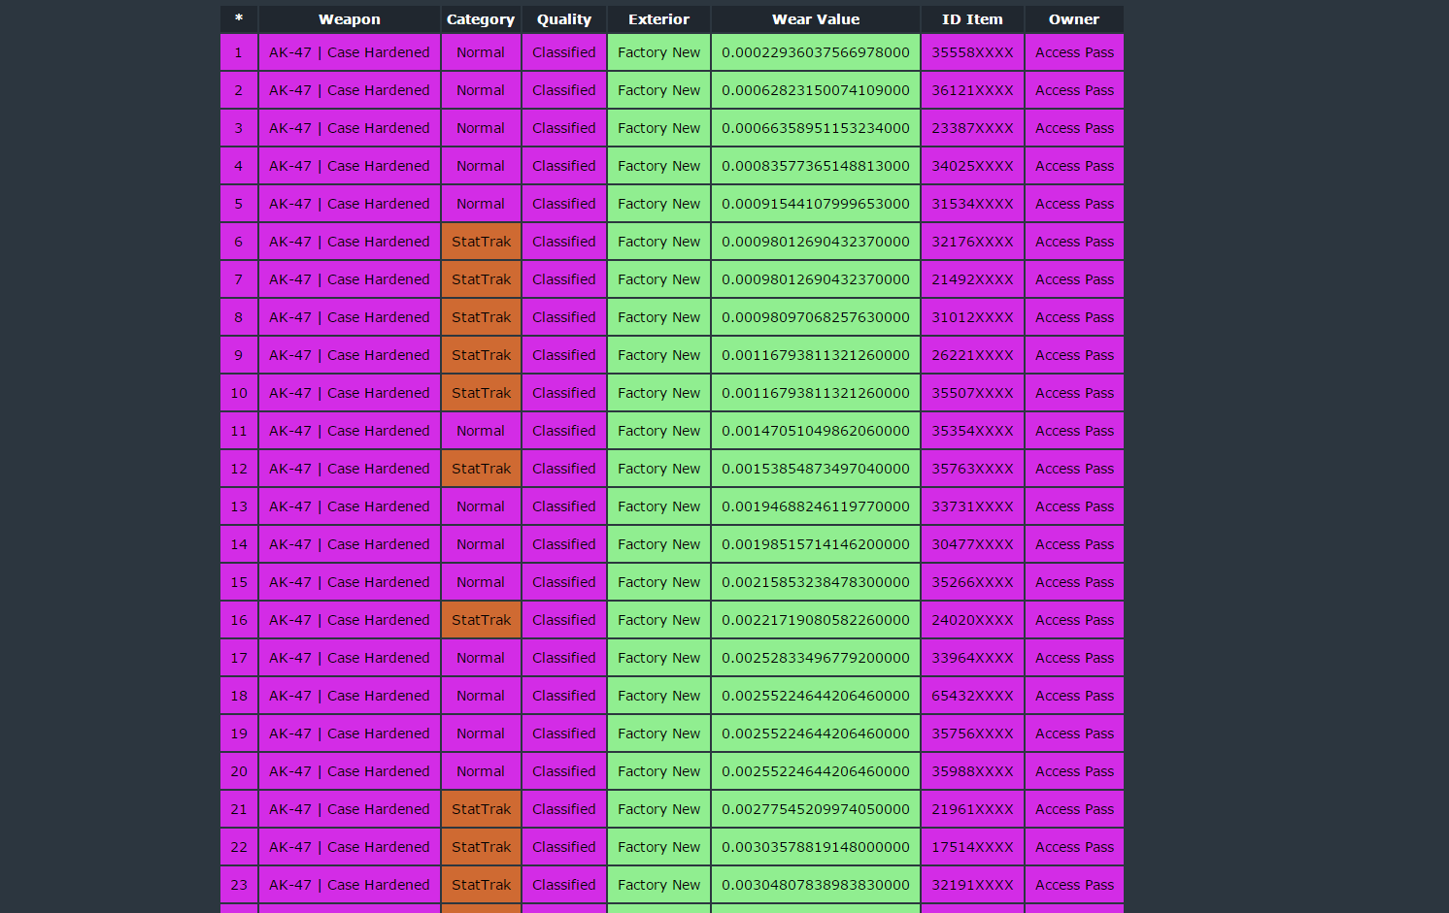Viewport: 1449px width, 913px height.
Task: Select wear value 0.00022936037566978000
Action: [x=816, y=52]
